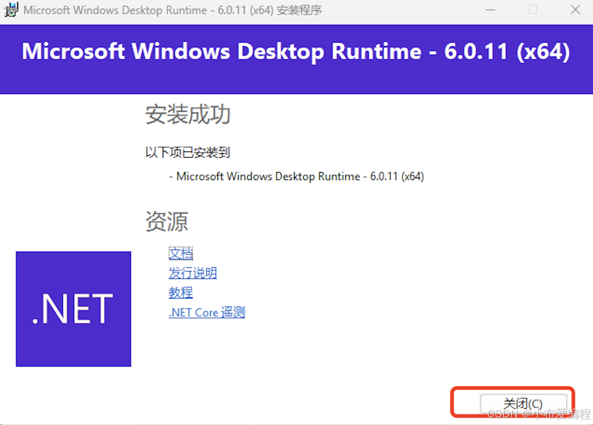
Task: Minimize the installer window
Action: click(490, 10)
